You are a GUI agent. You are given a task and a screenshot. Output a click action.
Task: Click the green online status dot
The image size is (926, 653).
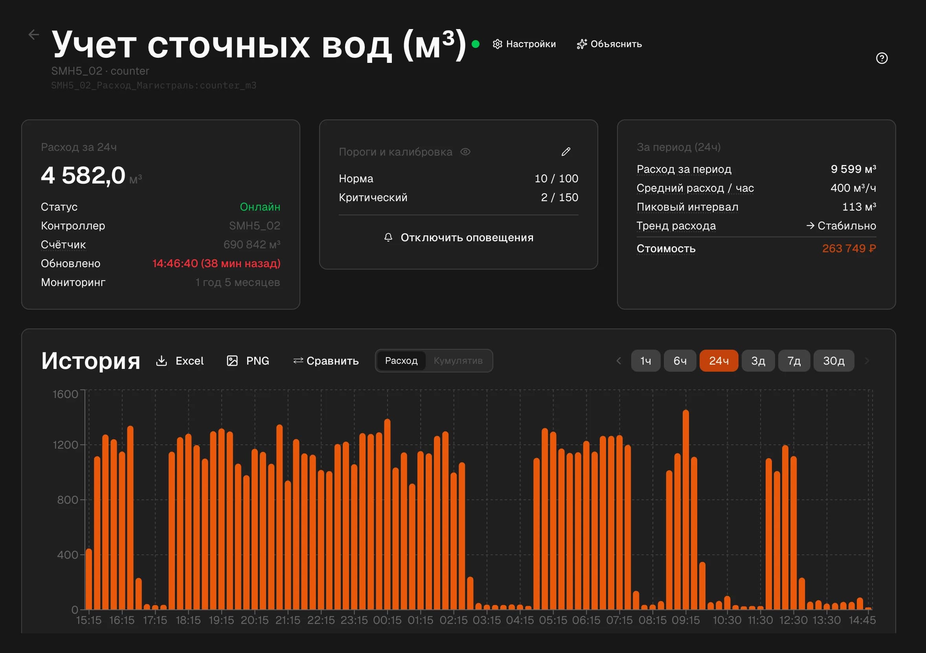[x=476, y=44]
